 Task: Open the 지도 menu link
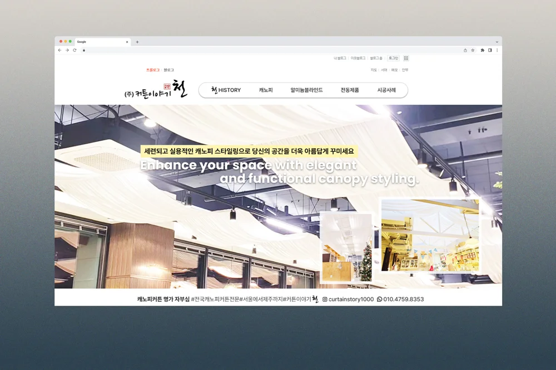374,70
